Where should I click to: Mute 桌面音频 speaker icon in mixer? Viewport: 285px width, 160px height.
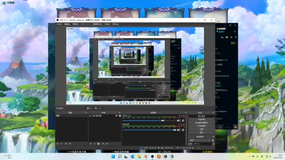coord(179,130)
